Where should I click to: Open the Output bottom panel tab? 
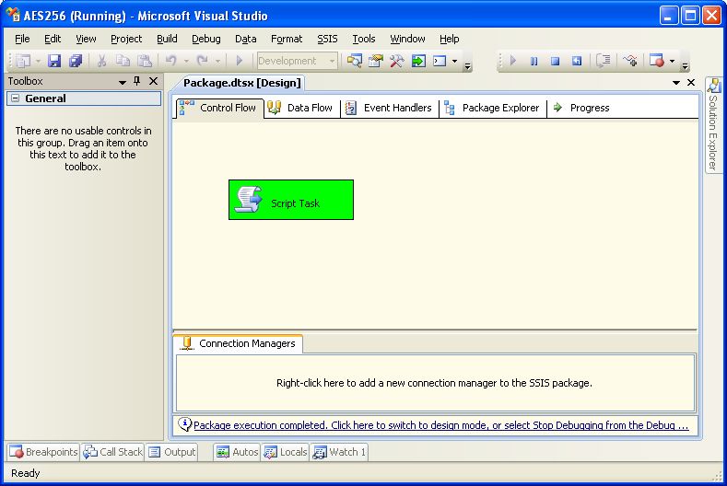coord(172,452)
